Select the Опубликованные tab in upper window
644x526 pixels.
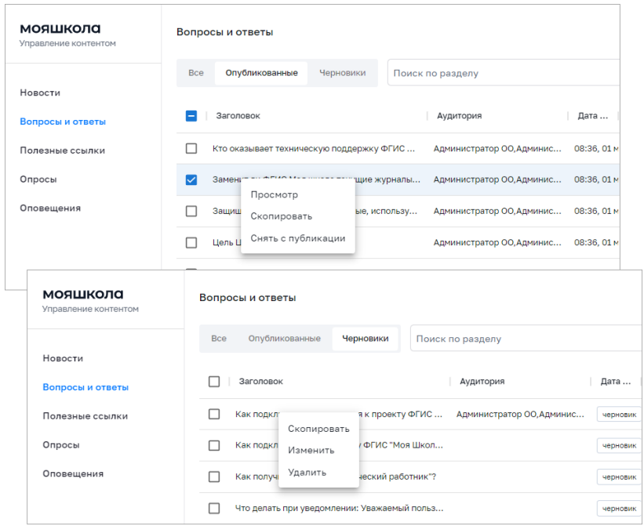(261, 73)
